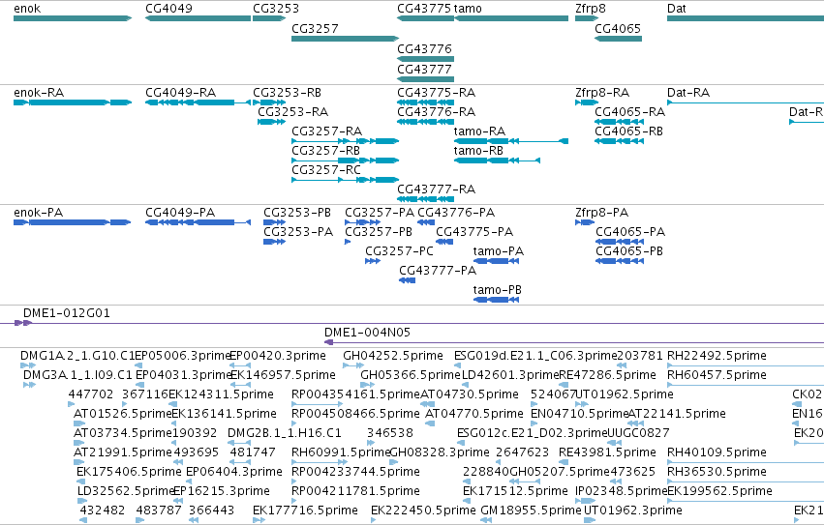Select the CG3257-RB transcript label
The height and width of the screenshot is (525, 824).
pos(325,151)
